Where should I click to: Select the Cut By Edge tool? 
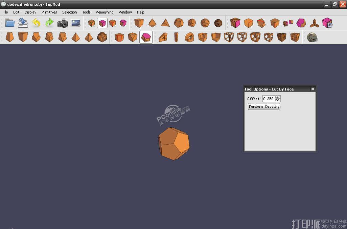point(119,37)
